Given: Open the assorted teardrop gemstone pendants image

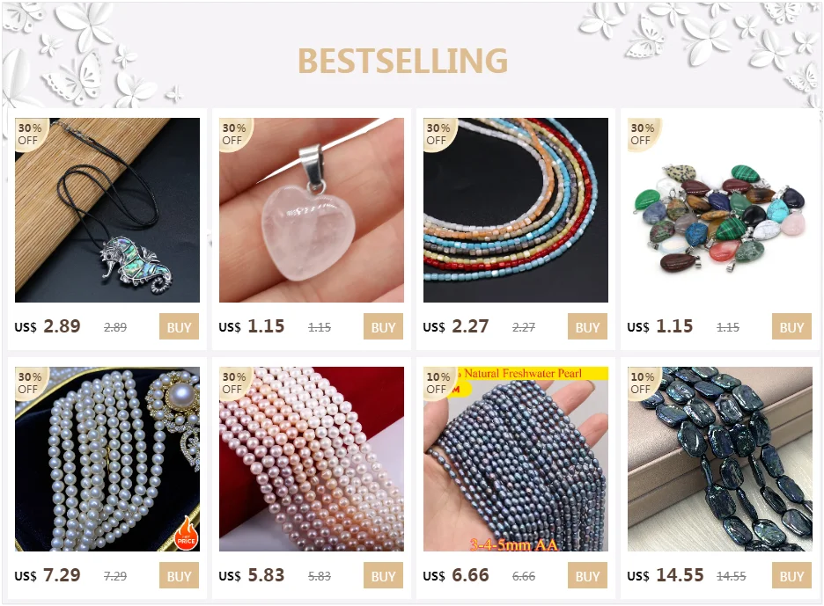Looking at the screenshot, I should tap(720, 210).
